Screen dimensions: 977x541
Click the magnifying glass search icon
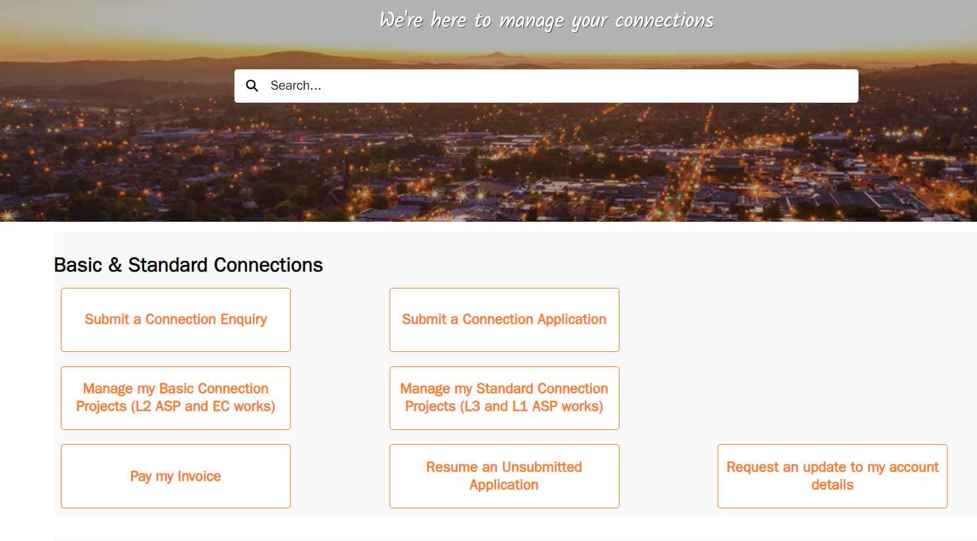(252, 86)
